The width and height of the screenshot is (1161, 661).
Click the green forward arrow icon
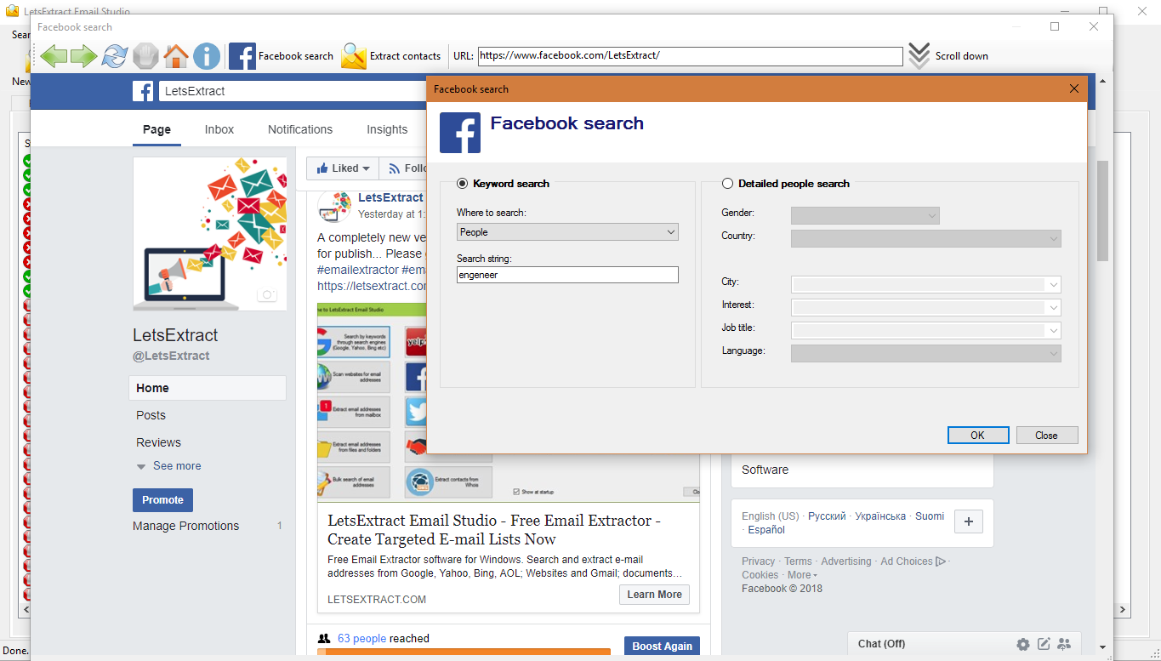point(83,56)
